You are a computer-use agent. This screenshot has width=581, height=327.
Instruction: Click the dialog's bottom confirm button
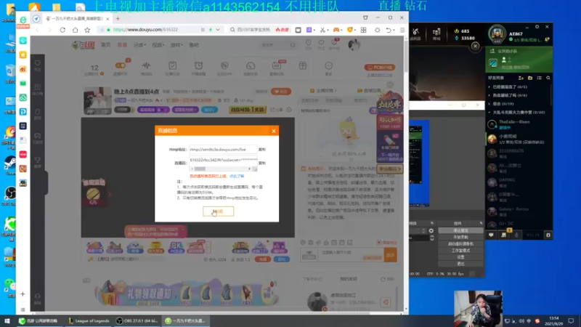click(x=219, y=211)
